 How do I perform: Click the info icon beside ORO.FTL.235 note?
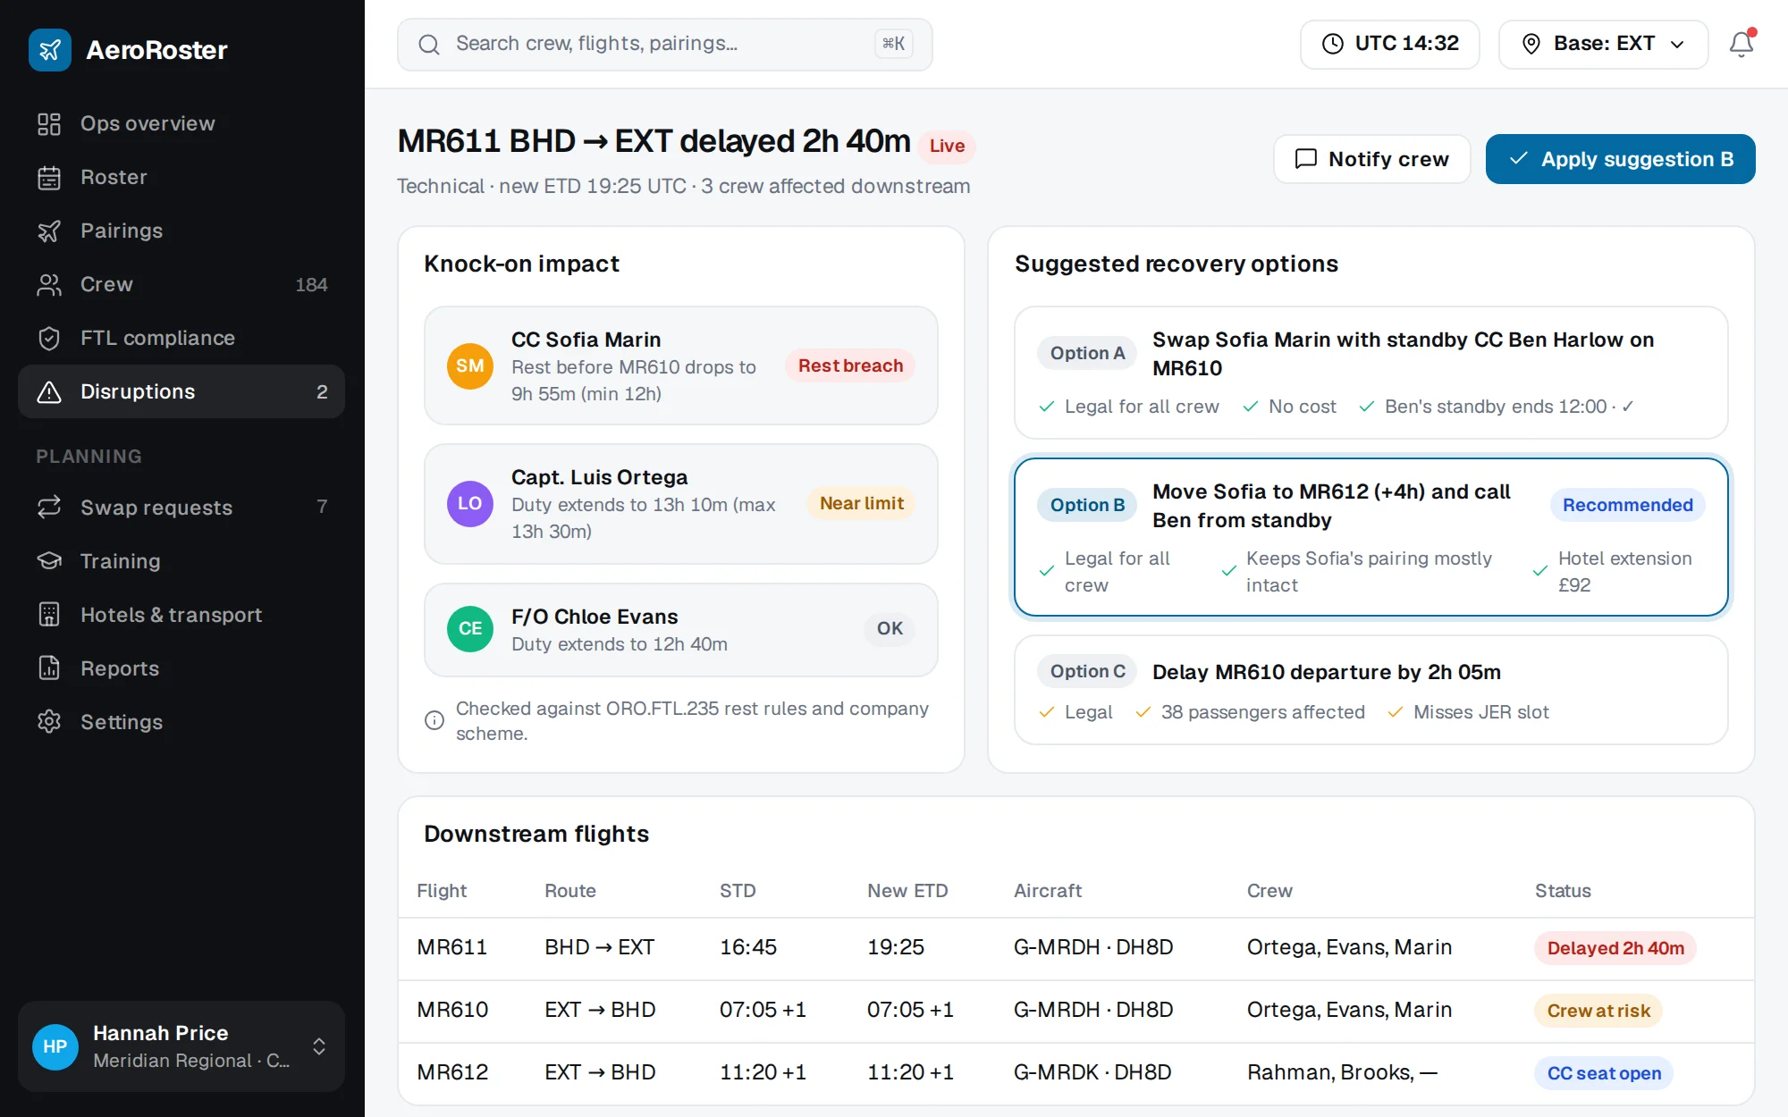[434, 720]
